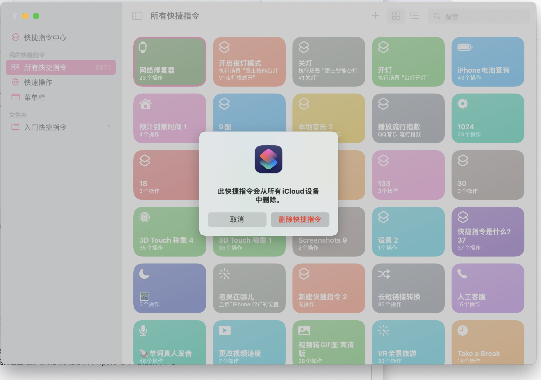This screenshot has width=541, height=380.
Task: Click the shuffle icon on 长短链接转换
Action: pos(384,274)
